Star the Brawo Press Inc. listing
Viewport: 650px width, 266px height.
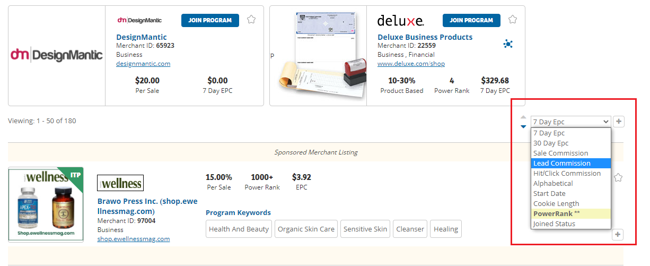618,178
